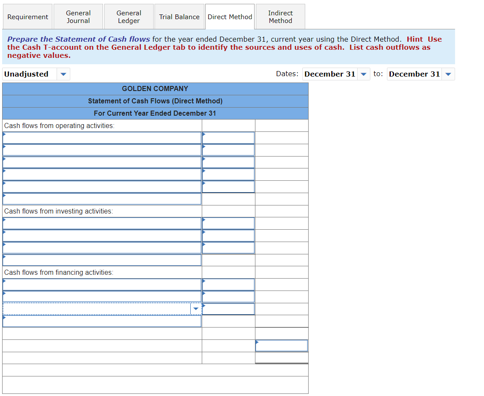Select the Direct Method tab
Image resolution: width=484 pixels, height=396 pixels.
(x=229, y=16)
